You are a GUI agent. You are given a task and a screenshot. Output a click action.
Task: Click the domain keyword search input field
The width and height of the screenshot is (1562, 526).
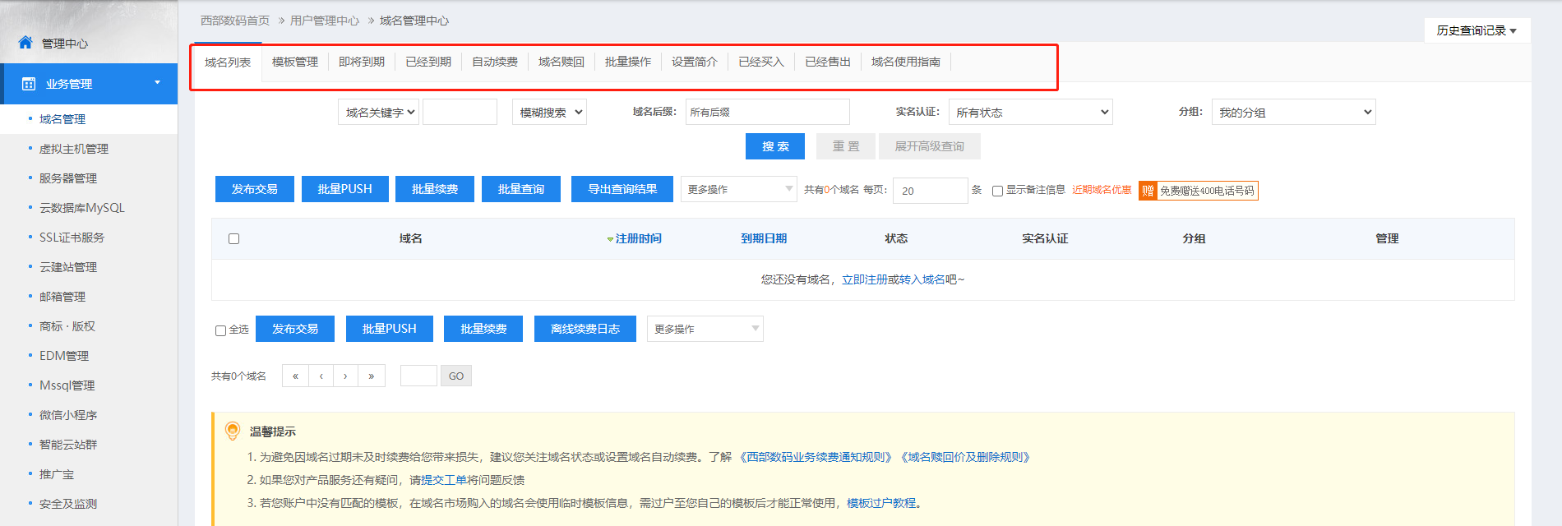[460, 112]
